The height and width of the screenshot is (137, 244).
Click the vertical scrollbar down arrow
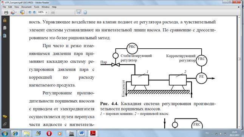pos(239,127)
